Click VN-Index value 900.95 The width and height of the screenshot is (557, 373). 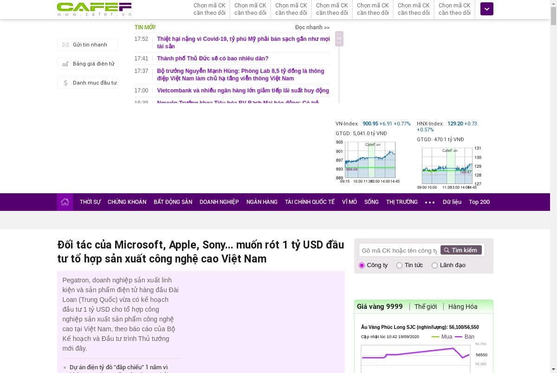point(370,124)
